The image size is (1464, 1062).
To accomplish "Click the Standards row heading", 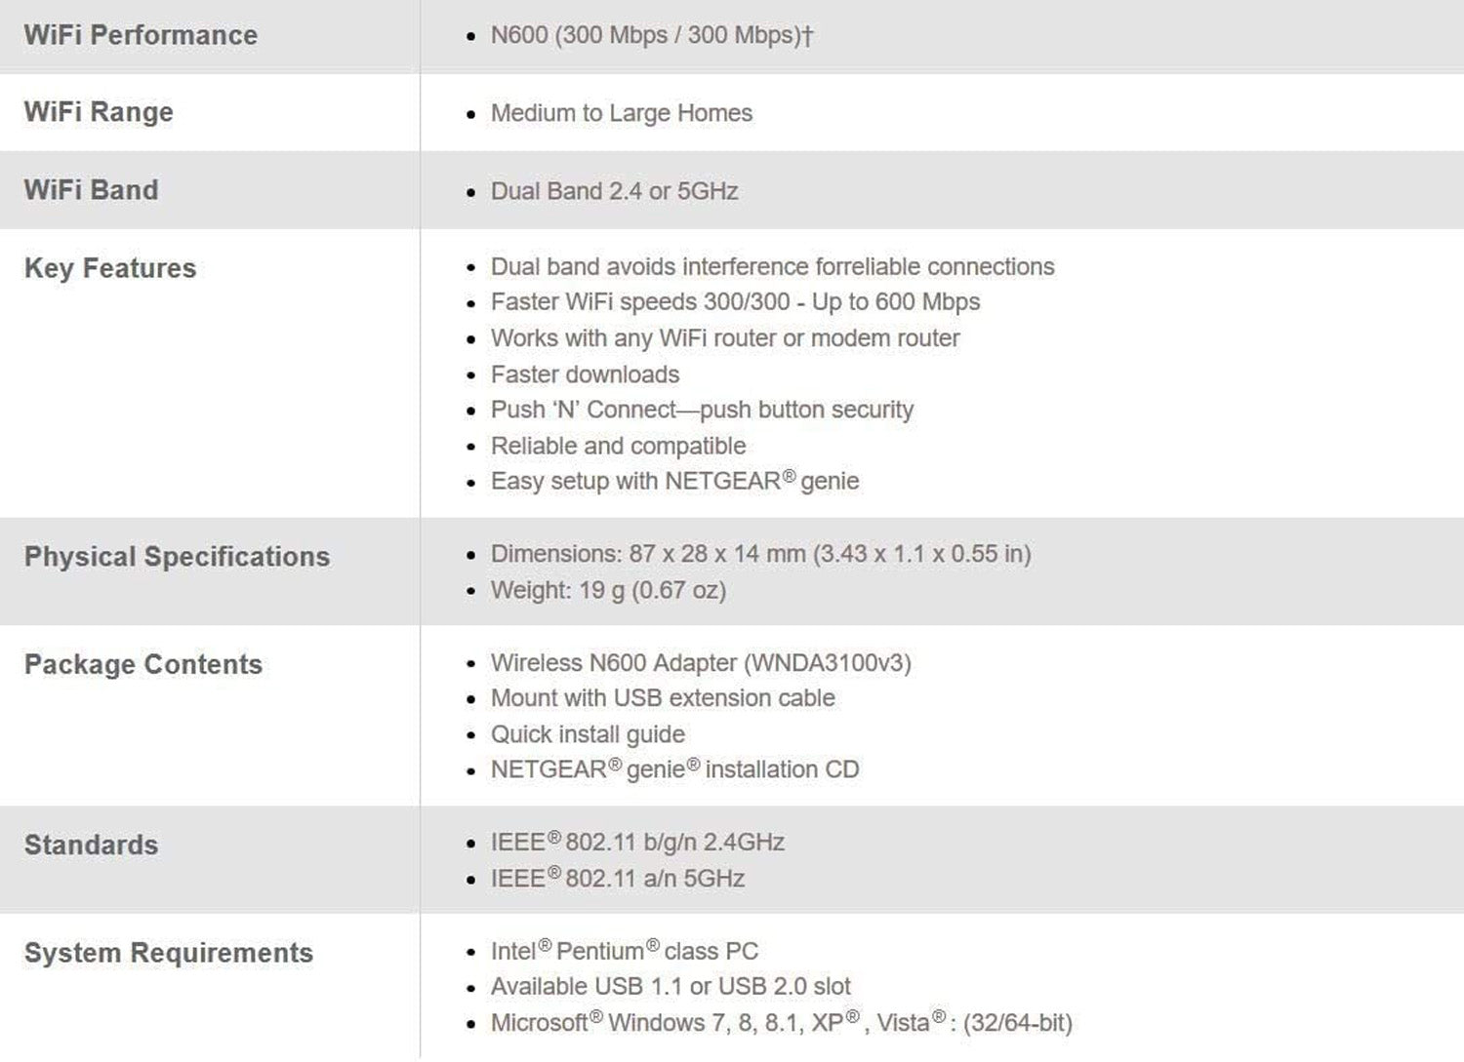I will pyautogui.click(x=91, y=846).
